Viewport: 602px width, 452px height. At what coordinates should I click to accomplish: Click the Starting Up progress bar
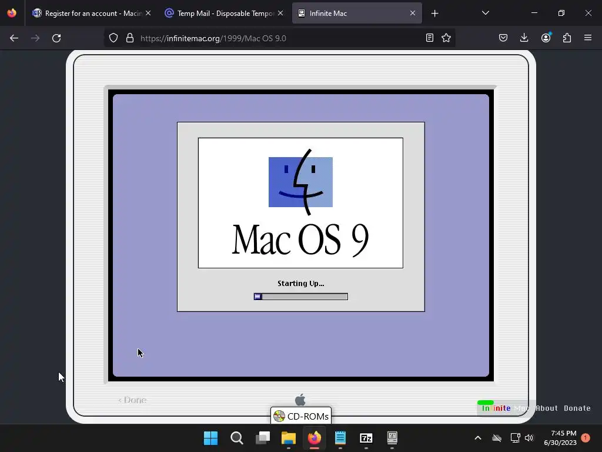300,297
